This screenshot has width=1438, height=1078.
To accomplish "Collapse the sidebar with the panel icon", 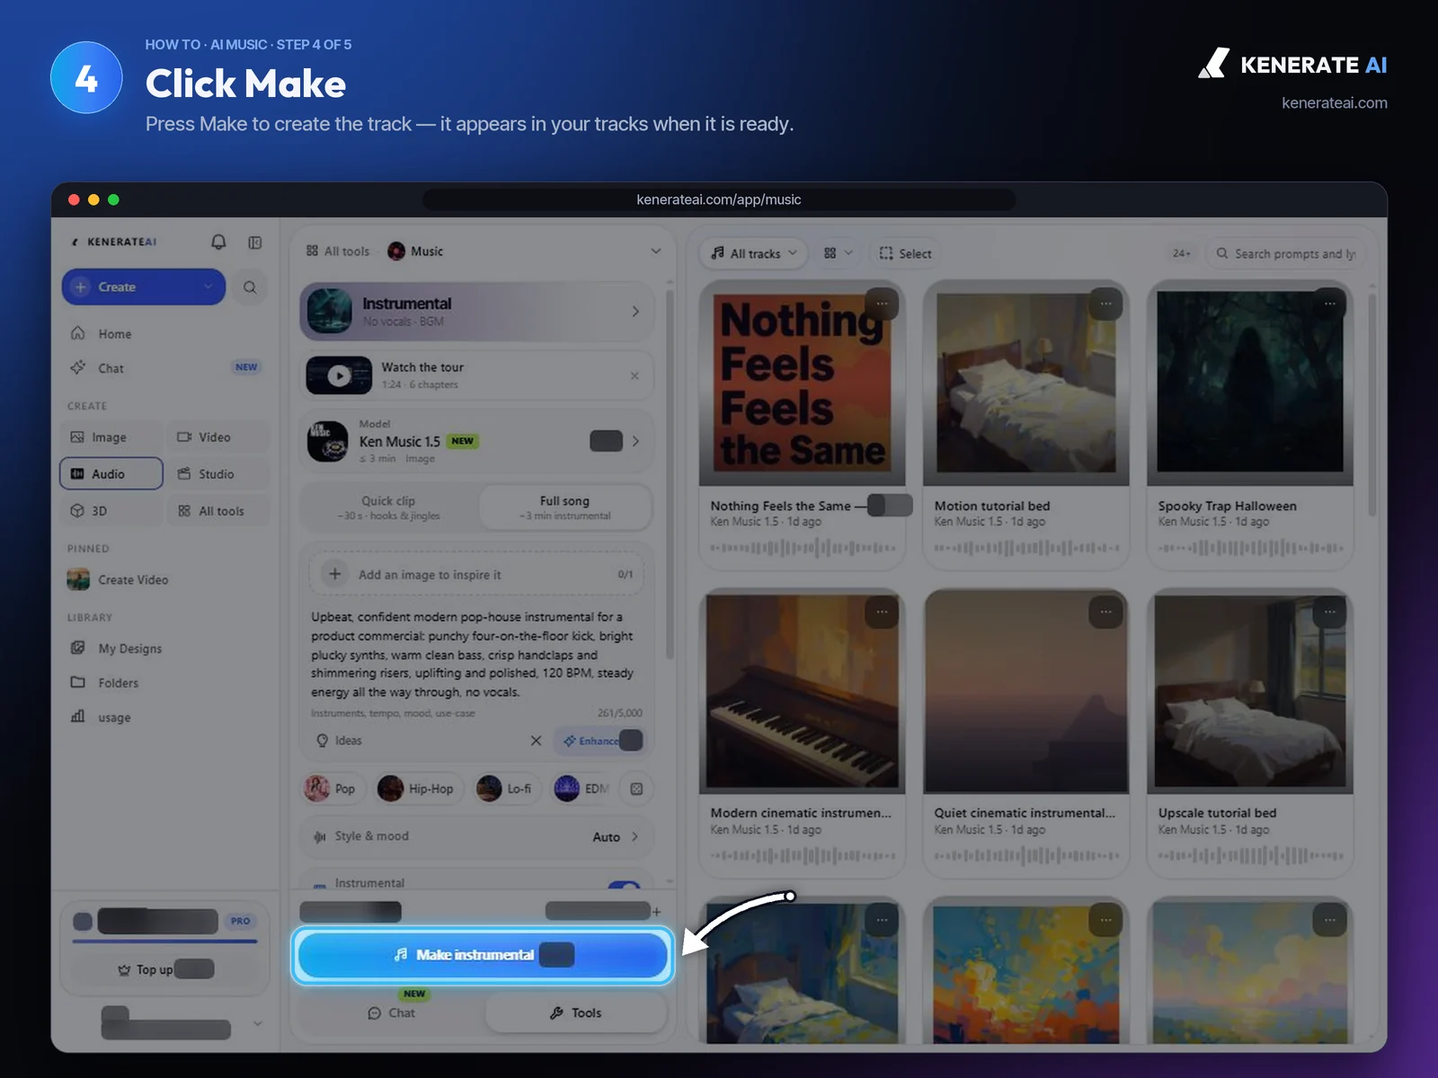I will tap(255, 243).
